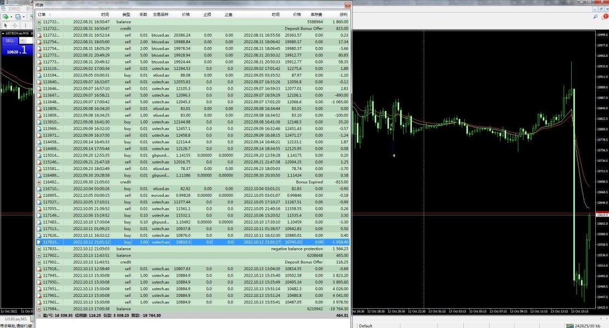Image resolution: width=609 pixels, height=328 pixels.
Task: Click order icon of 2022.10.06 15:19:52 row
Action: click(x=39, y=215)
